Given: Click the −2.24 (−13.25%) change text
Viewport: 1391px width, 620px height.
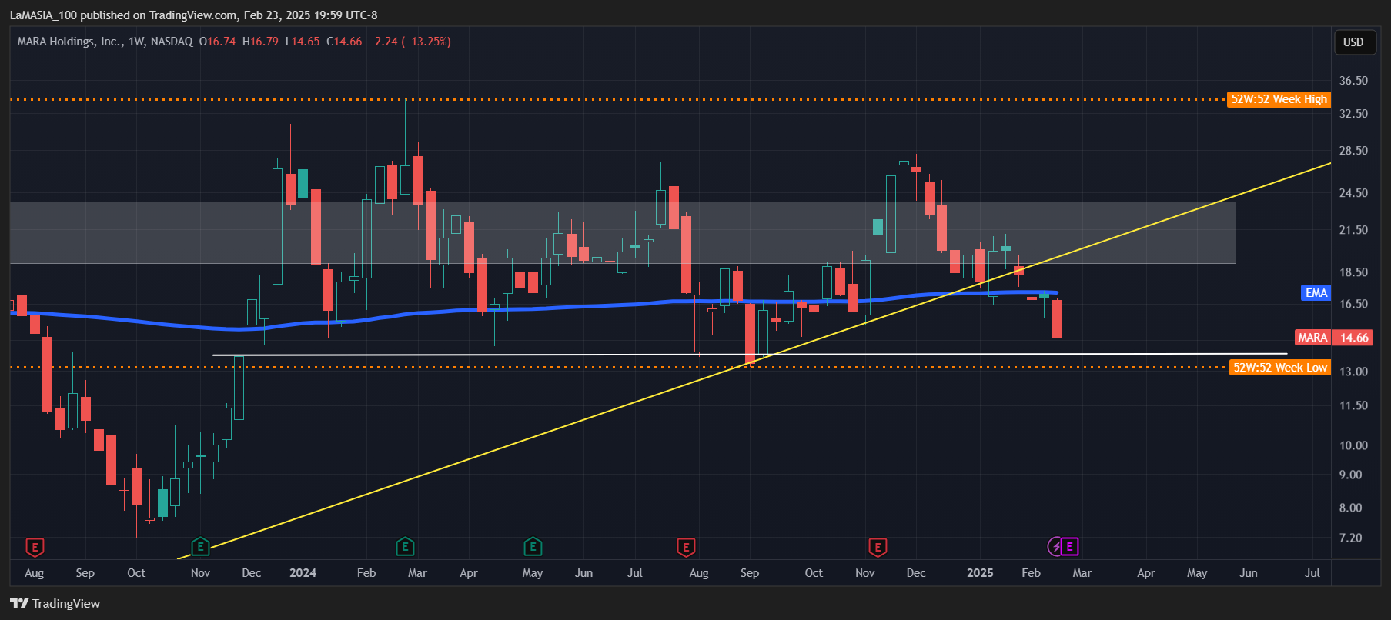Looking at the screenshot, I should coord(410,42).
